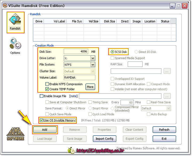This screenshot has height=156, width=192.
Task: Click the Save Image button
Action: 75,139
